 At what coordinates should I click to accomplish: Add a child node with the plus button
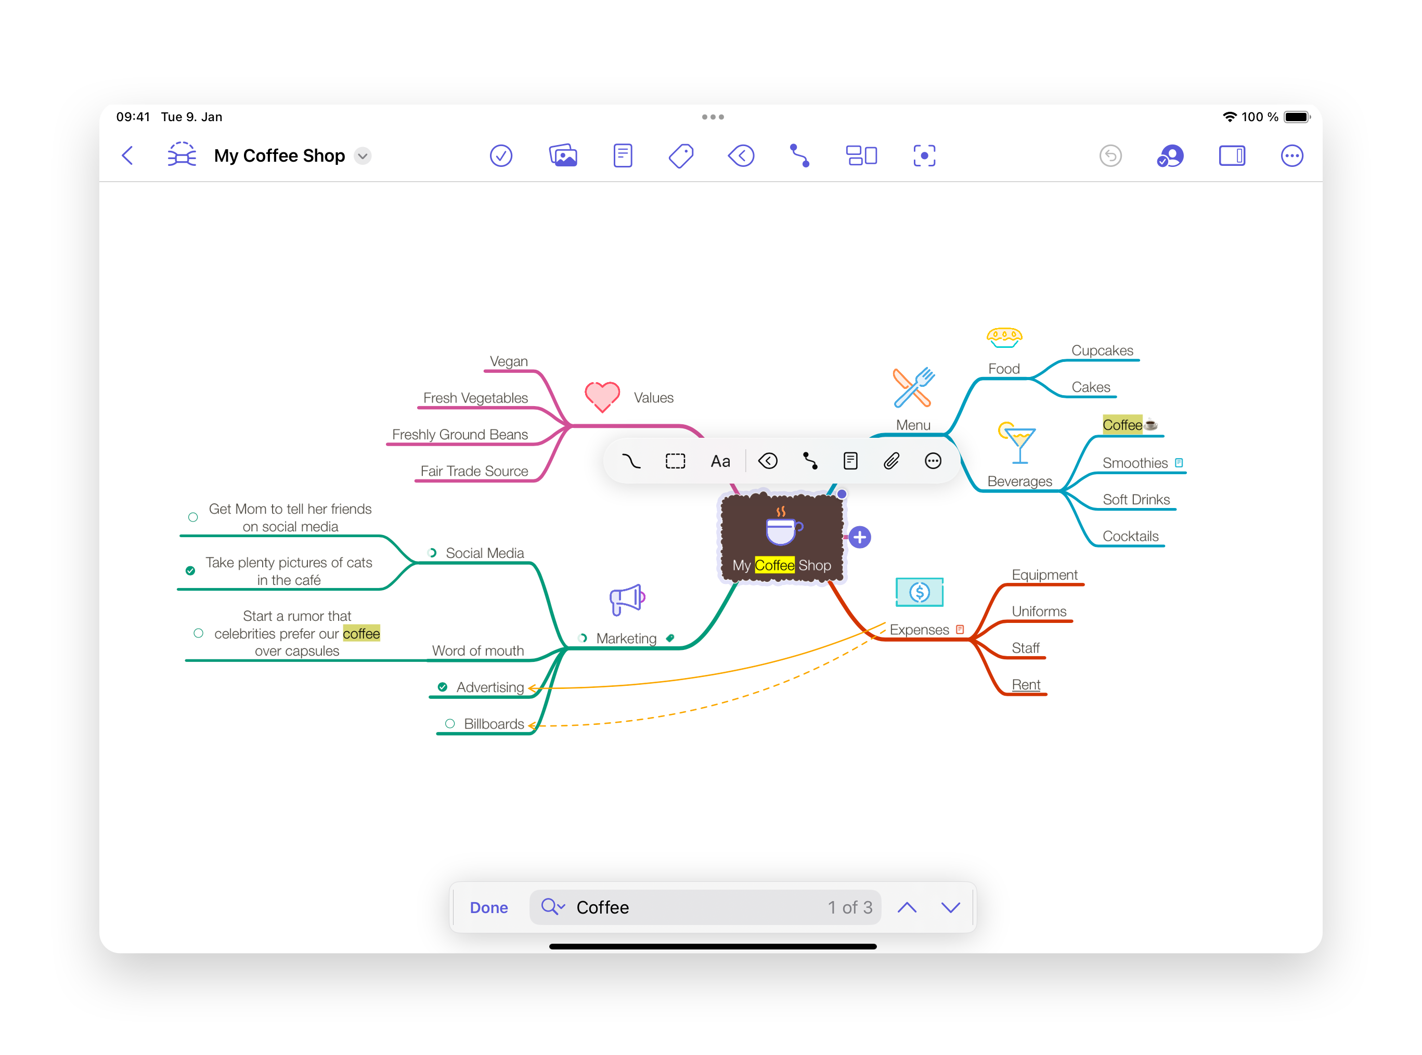click(x=860, y=537)
